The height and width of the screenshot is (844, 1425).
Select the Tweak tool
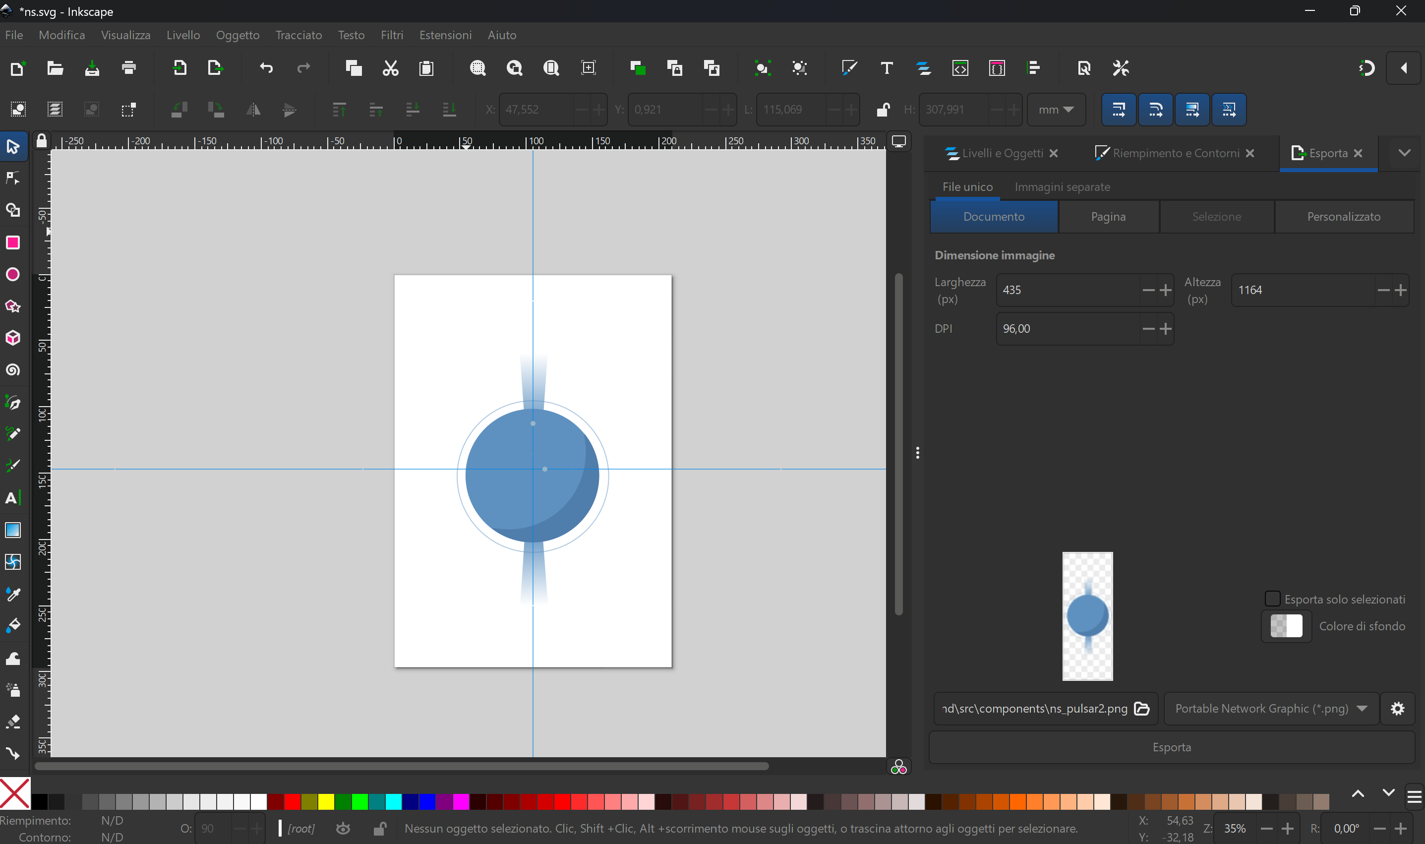coord(12,658)
